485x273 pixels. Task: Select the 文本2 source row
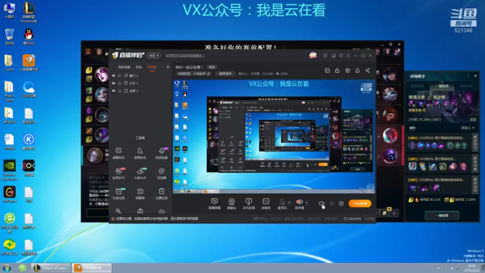tap(141, 83)
